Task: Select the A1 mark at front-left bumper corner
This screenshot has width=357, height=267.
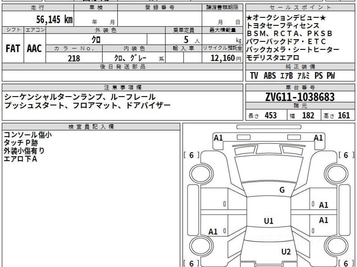Action: [x=218, y=138]
